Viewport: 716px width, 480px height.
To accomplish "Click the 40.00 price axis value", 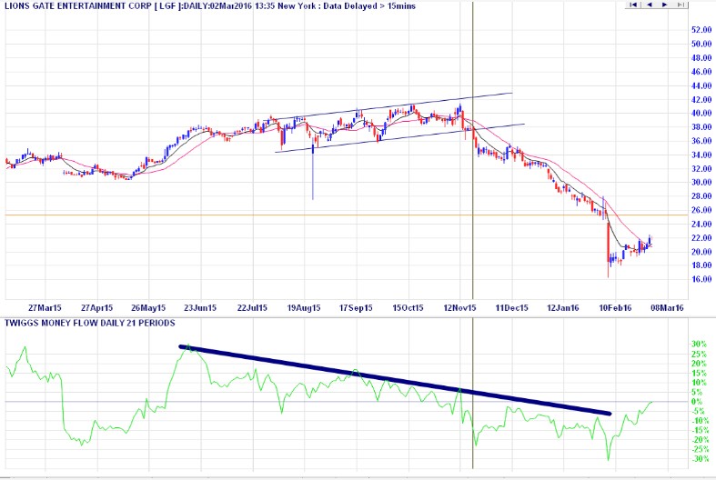I will coord(701,113).
